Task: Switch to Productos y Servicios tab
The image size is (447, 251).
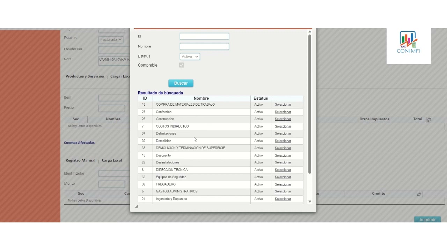Action: pyautogui.click(x=85, y=76)
